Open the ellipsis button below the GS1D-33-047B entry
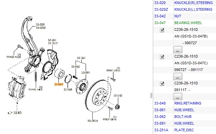This screenshot has height=134, width=216. point(178,50)
